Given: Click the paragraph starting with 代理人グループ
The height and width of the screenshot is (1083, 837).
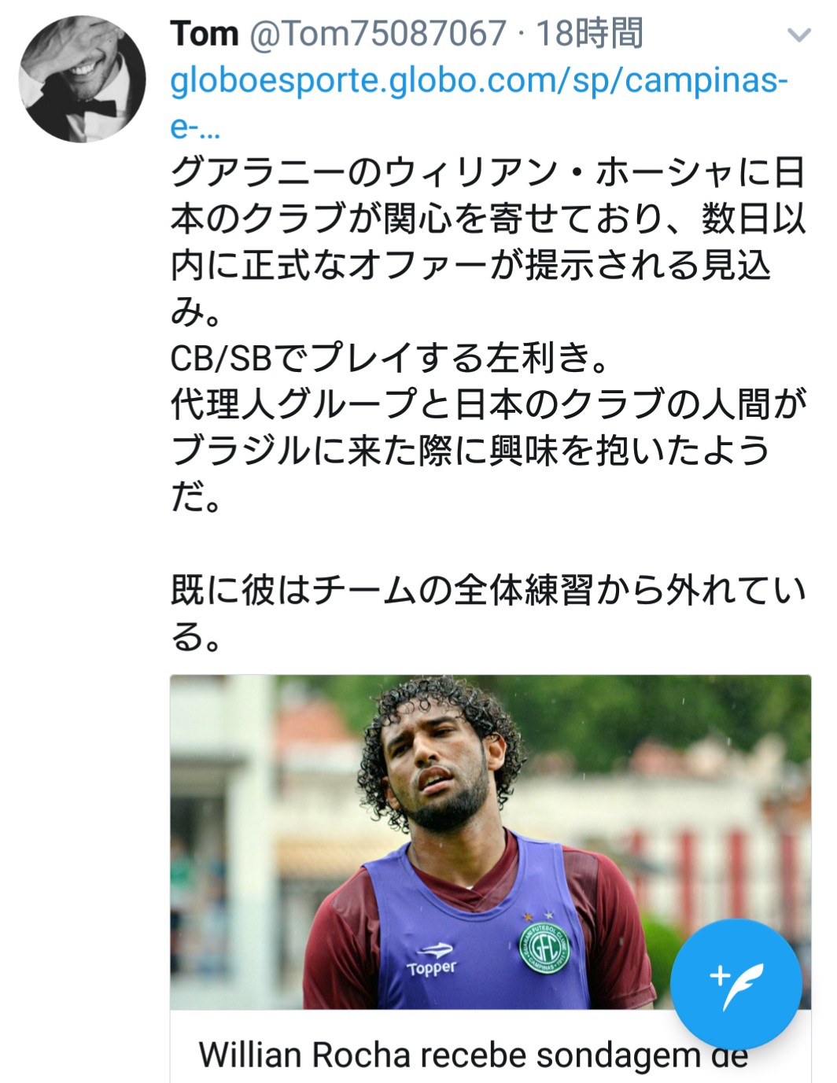Looking at the screenshot, I should (x=488, y=404).
